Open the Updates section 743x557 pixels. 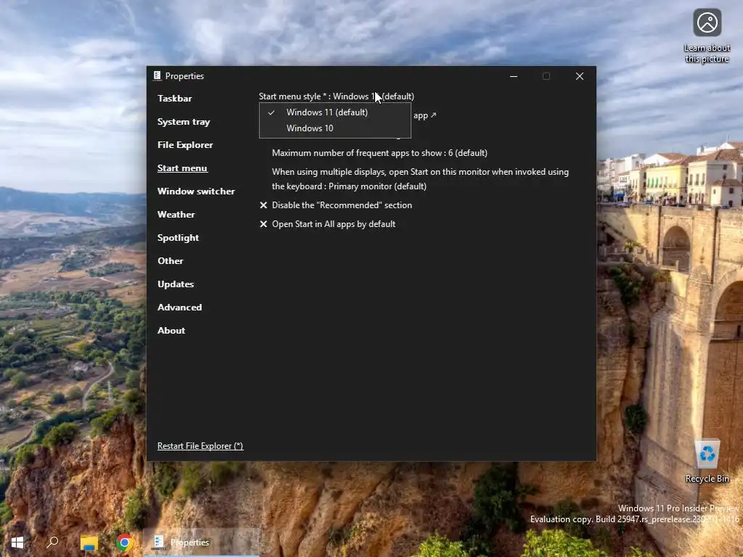click(x=176, y=284)
